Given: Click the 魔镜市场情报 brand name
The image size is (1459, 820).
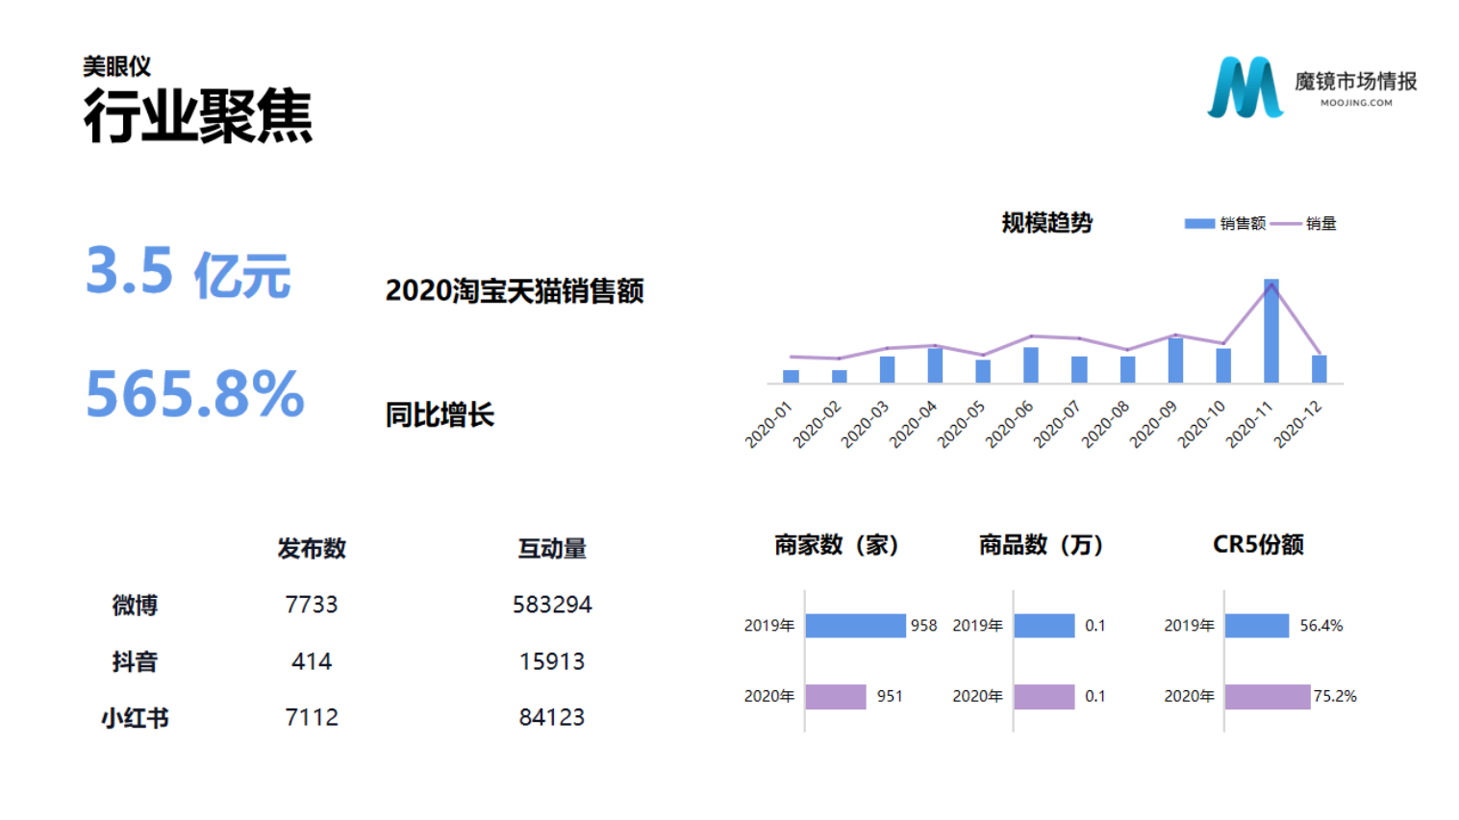Looking at the screenshot, I should point(1355,82).
